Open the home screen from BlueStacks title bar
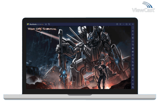Screen dimensions: 158x109 (46, 24)
